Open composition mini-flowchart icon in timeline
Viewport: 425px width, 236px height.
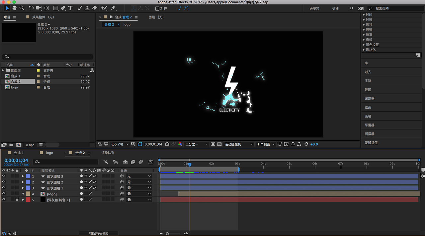[x=105, y=162]
